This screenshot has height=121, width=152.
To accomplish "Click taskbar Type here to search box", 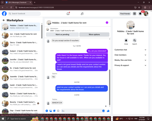I will [x=18, y=119].
